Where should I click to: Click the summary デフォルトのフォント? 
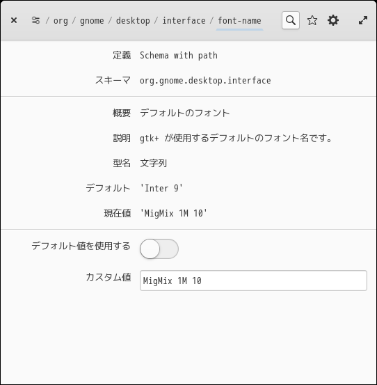tap(185, 113)
